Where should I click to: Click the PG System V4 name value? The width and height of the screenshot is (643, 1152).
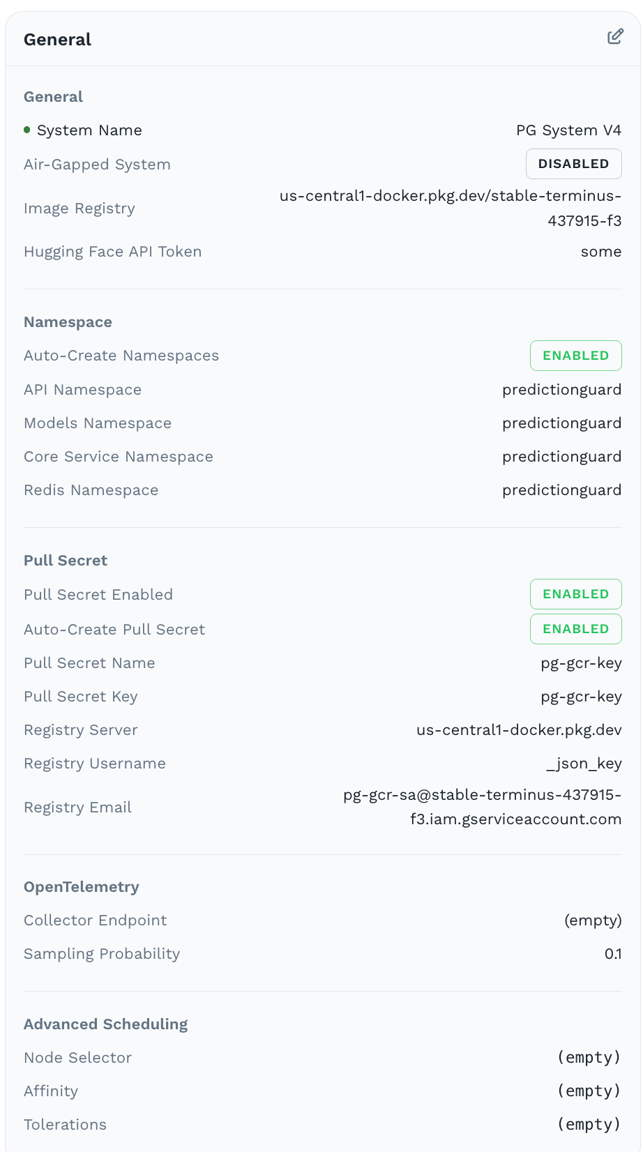(568, 130)
